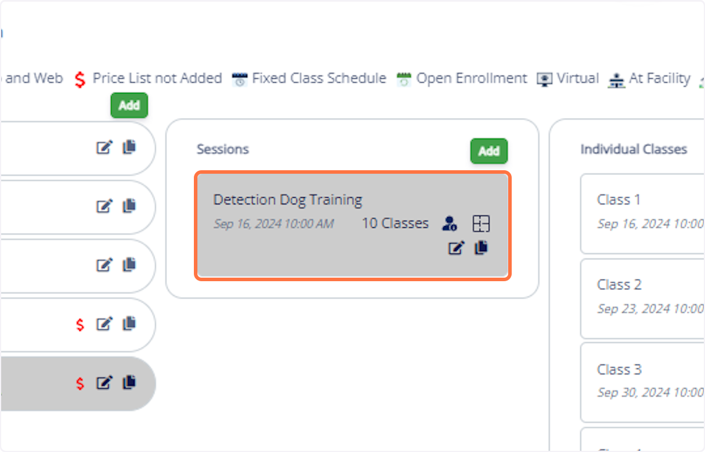Click the edit icon on the Detection Dog Training session
705x452 pixels.
(455, 248)
